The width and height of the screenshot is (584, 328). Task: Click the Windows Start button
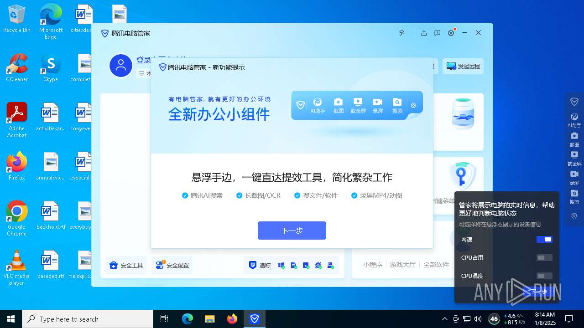(x=11, y=319)
